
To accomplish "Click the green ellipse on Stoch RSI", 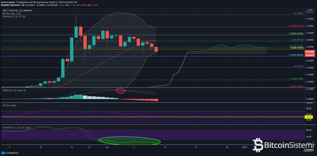I will (129, 142).
